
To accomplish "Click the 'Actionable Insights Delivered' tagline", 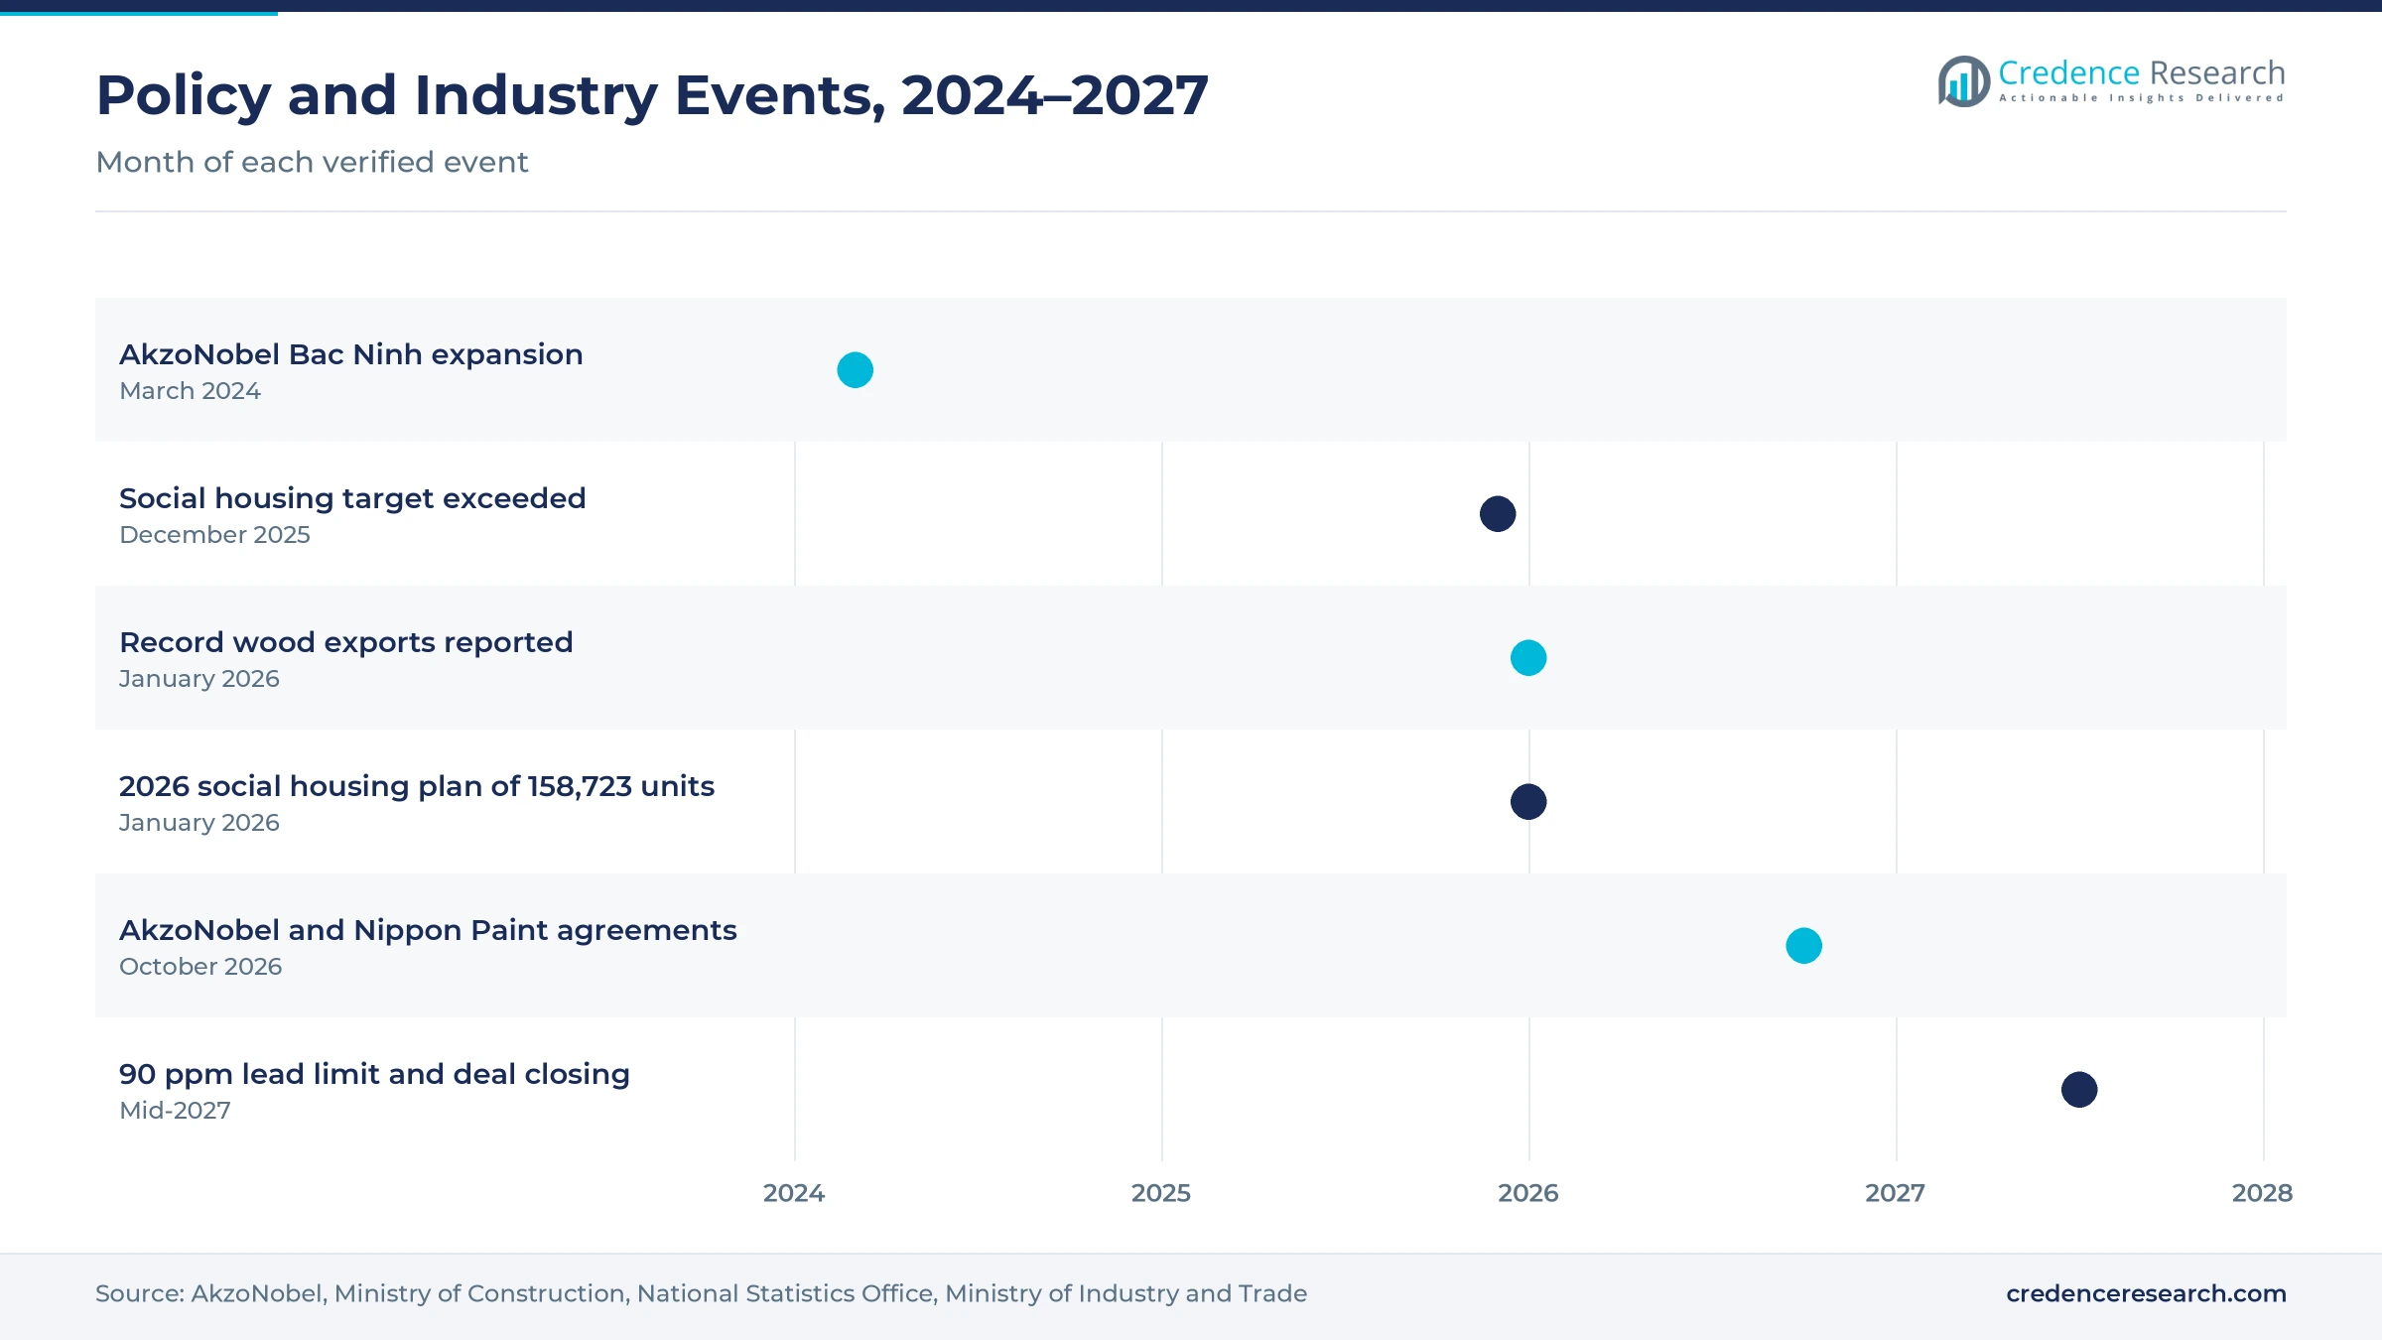I will click(2142, 97).
